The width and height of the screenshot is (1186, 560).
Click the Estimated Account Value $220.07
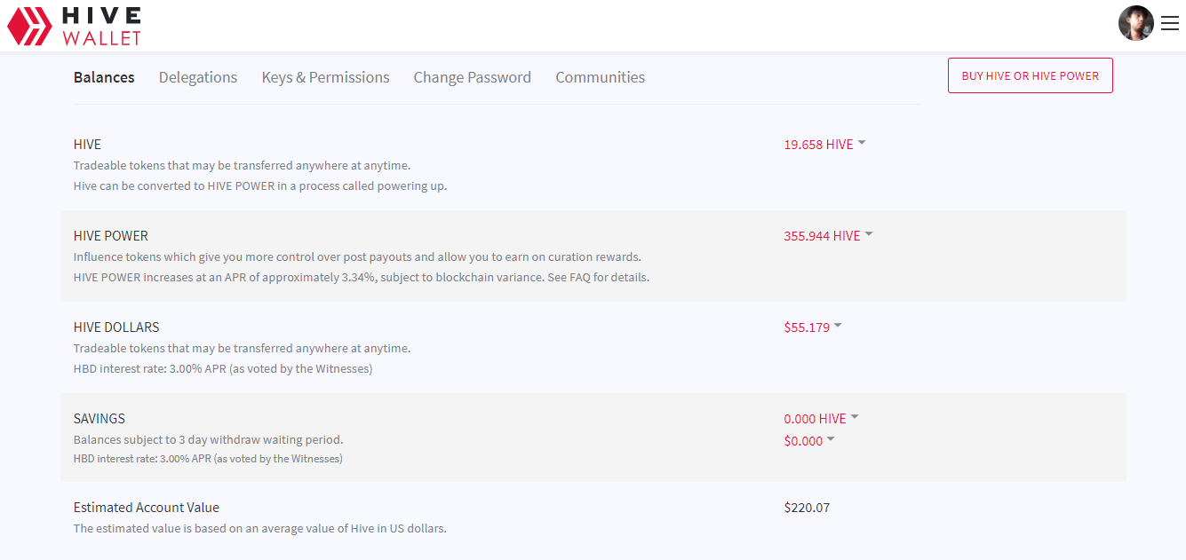click(807, 508)
